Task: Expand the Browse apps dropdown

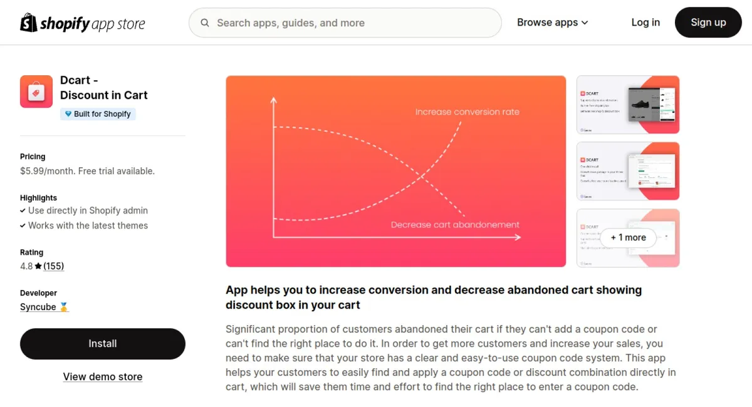Action: (x=586, y=22)
